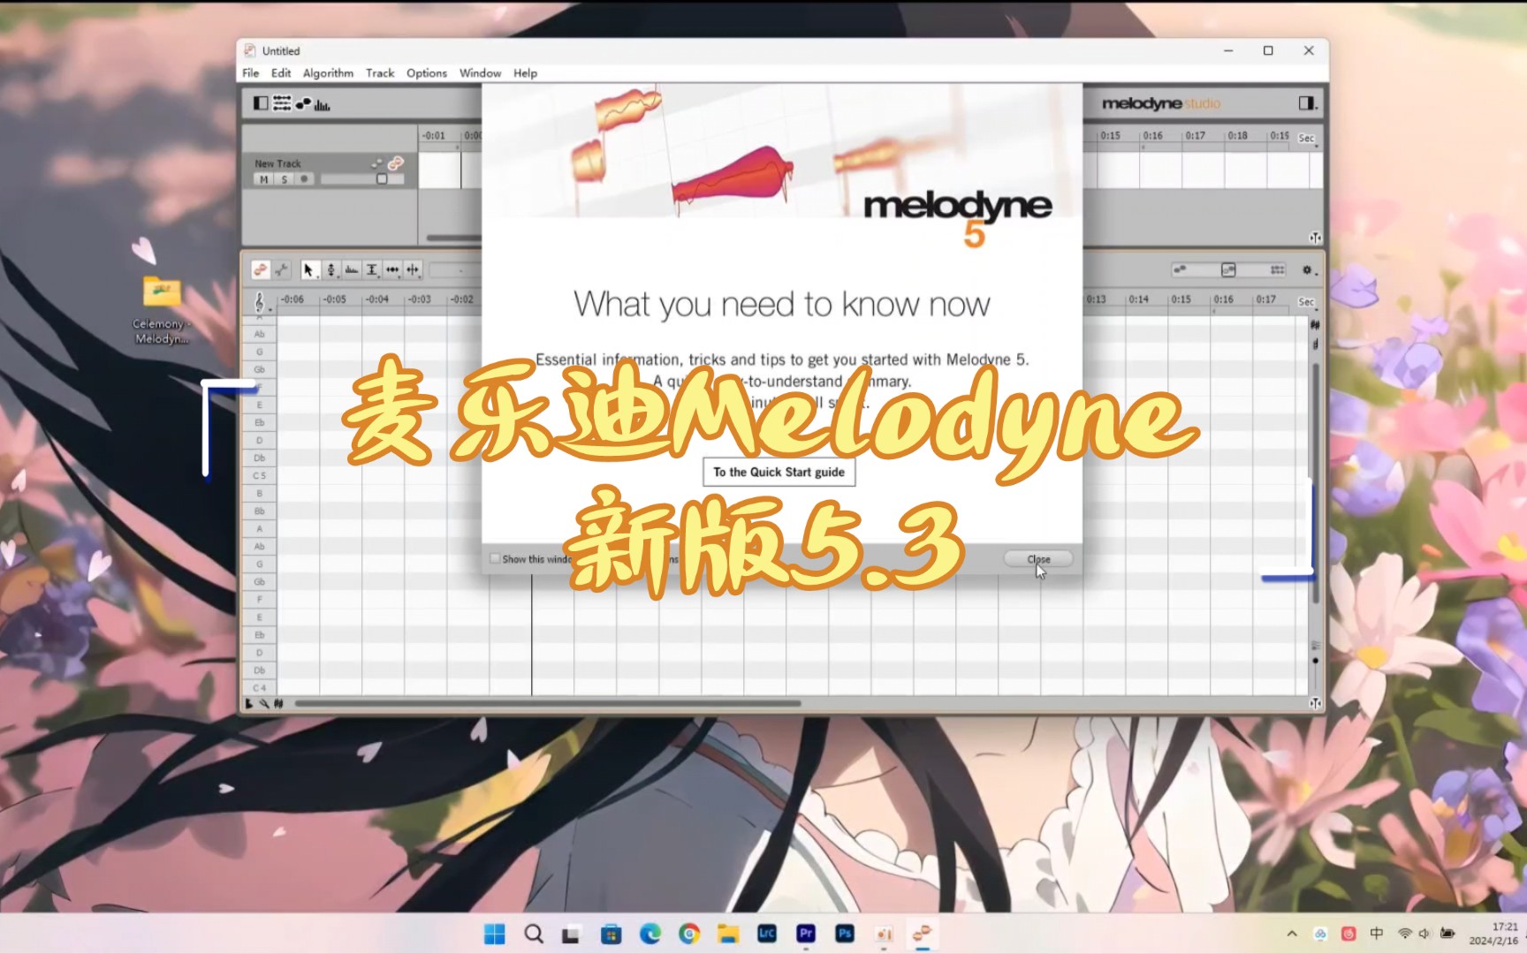Open the sound editor bars icon
1527x954 pixels.
click(x=323, y=104)
